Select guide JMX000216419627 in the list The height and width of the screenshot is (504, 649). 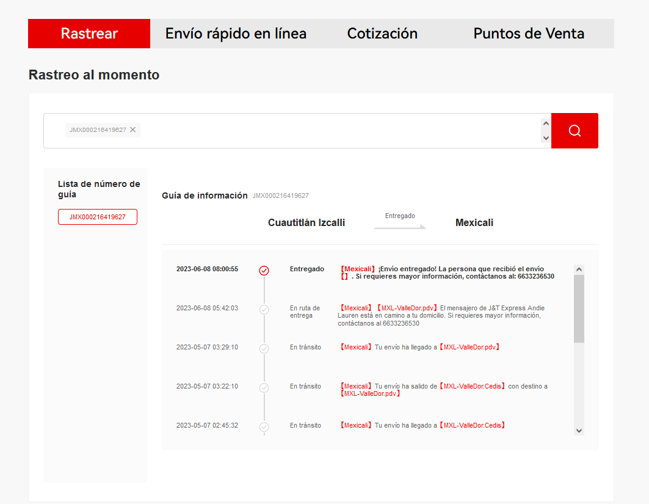pos(98,217)
